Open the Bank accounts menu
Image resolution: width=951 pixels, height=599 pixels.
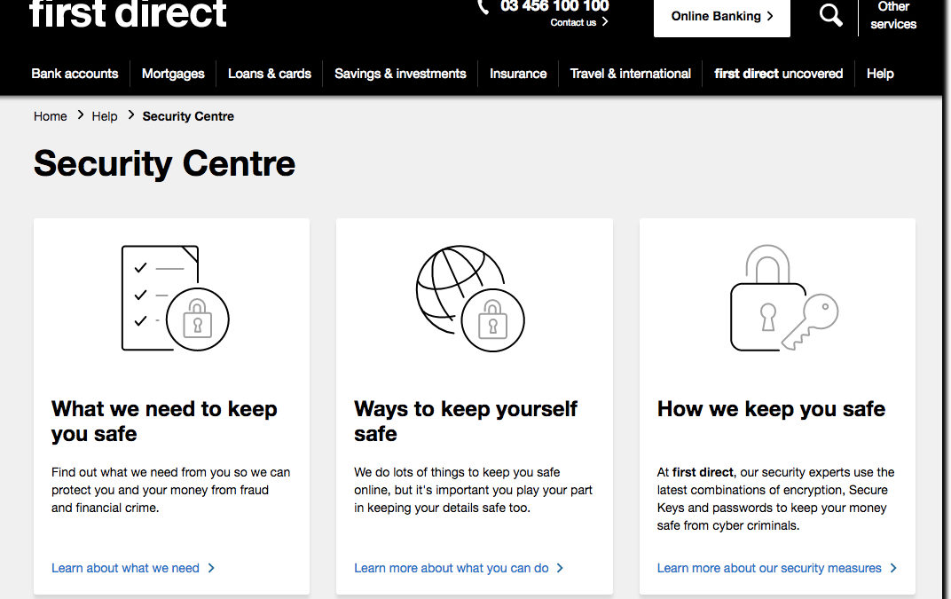click(x=75, y=74)
